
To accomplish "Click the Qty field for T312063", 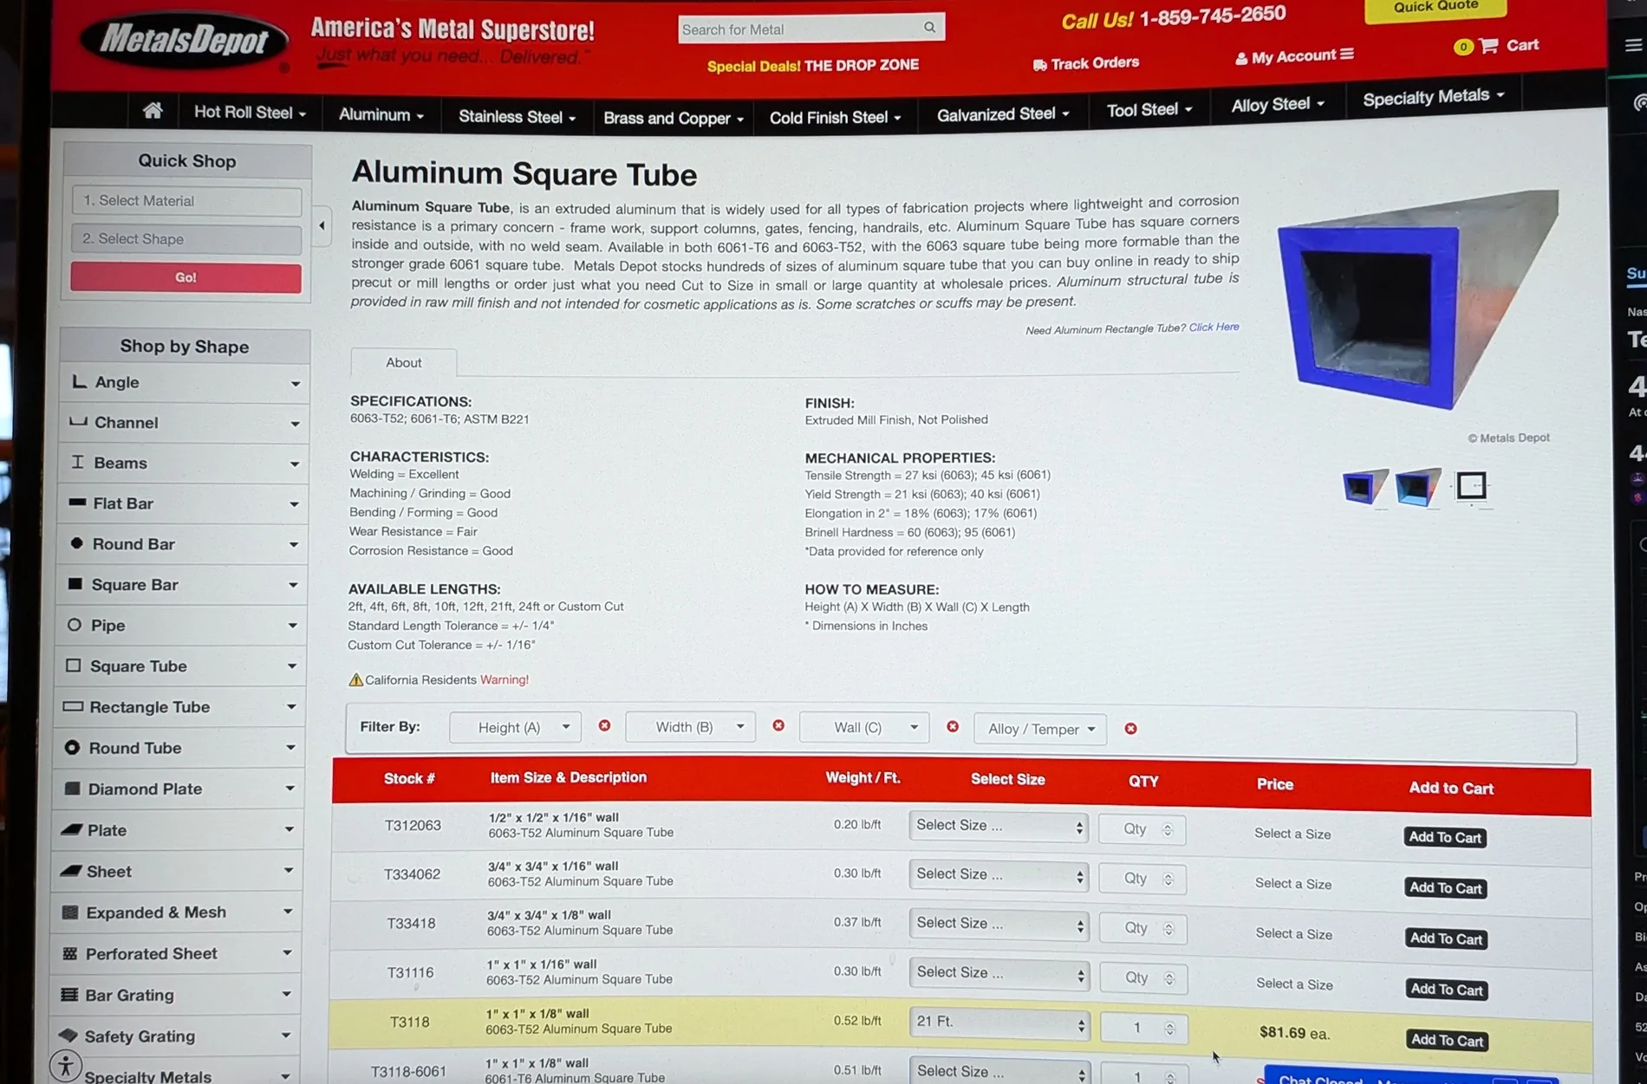I will coord(1142,829).
